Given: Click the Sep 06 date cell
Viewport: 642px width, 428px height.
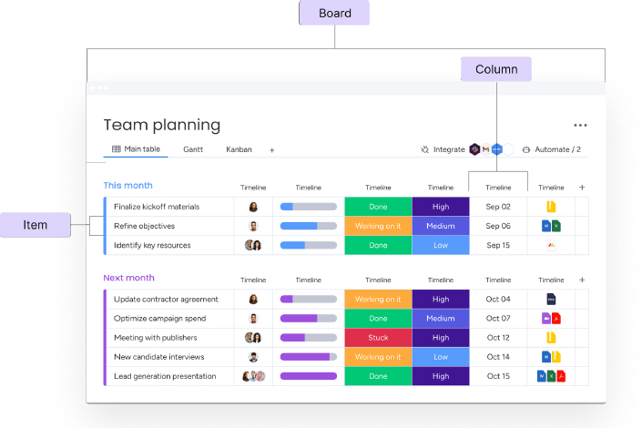Looking at the screenshot, I should 498,227.
